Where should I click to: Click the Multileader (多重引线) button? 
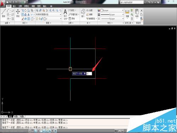tap(74, 15)
